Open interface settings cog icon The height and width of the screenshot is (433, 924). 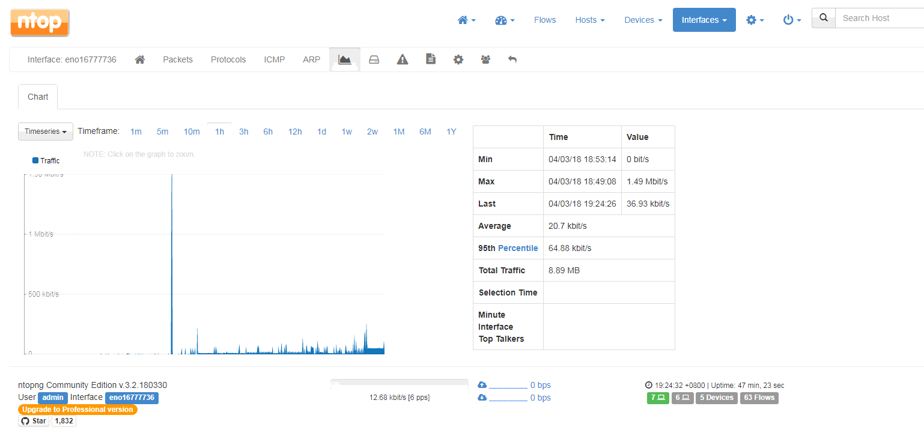(x=458, y=59)
